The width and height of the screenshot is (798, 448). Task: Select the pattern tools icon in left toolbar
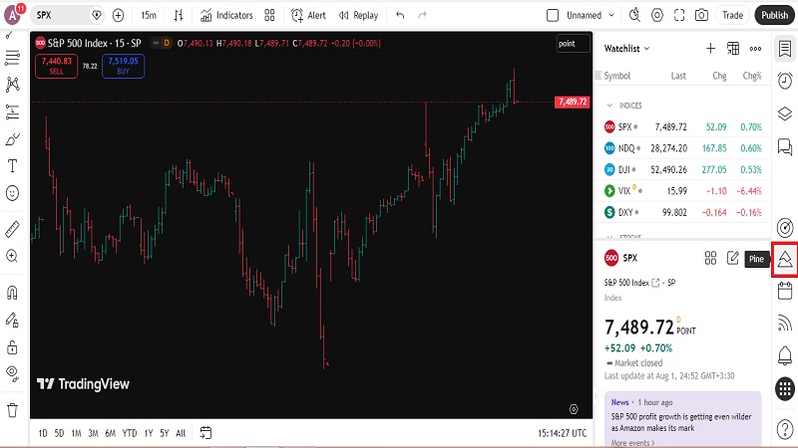coord(12,85)
